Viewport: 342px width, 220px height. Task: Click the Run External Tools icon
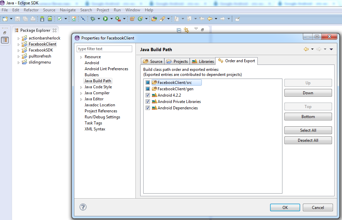[x=118, y=19]
